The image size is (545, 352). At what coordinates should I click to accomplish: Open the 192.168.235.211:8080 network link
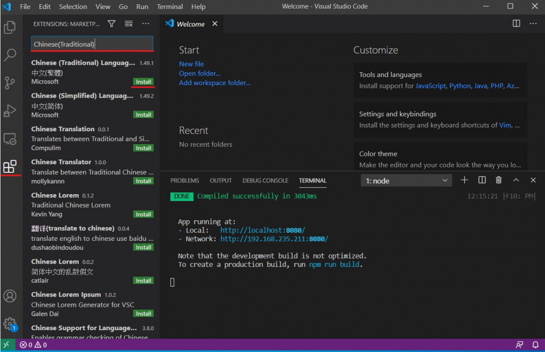click(274, 239)
